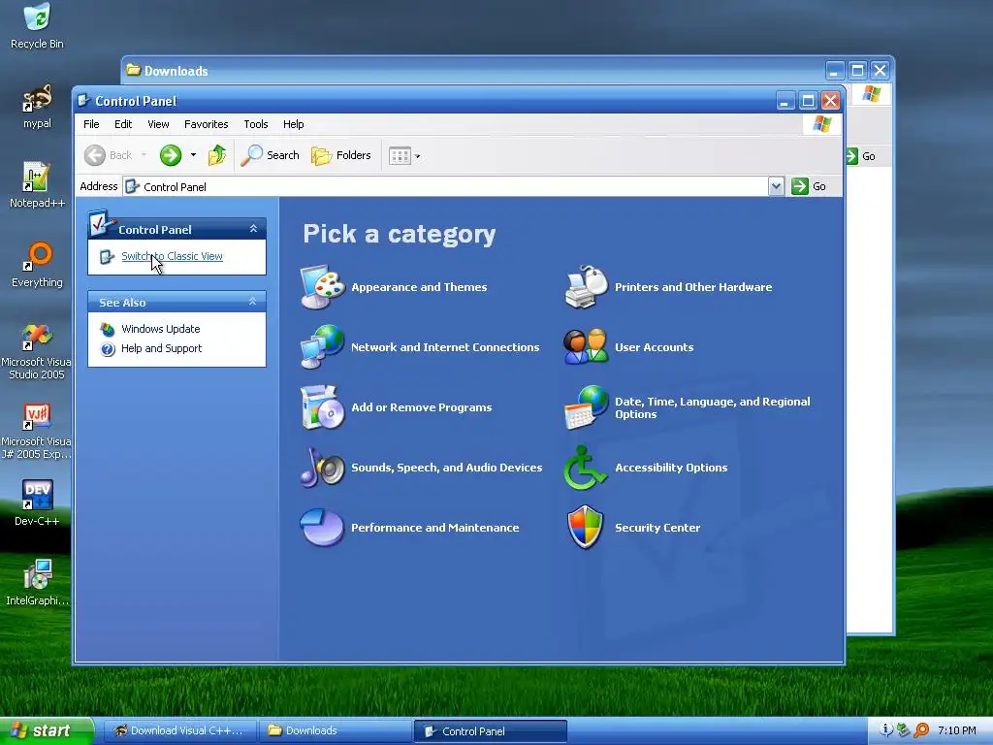
Task: Click Switch to Classic View link
Action: tap(172, 256)
